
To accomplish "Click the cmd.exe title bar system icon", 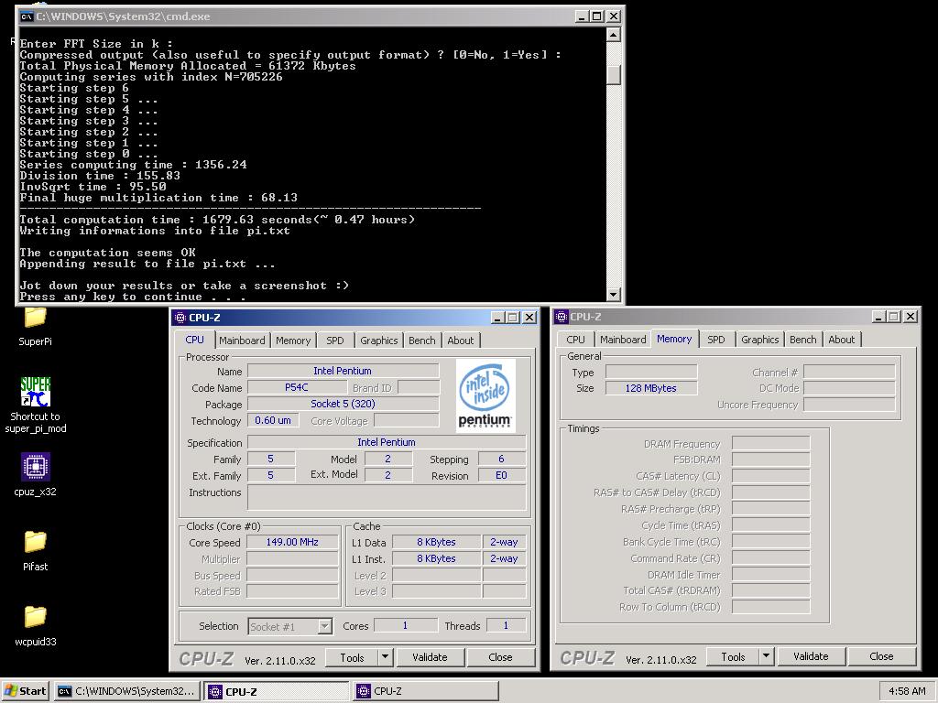I will 27,16.
